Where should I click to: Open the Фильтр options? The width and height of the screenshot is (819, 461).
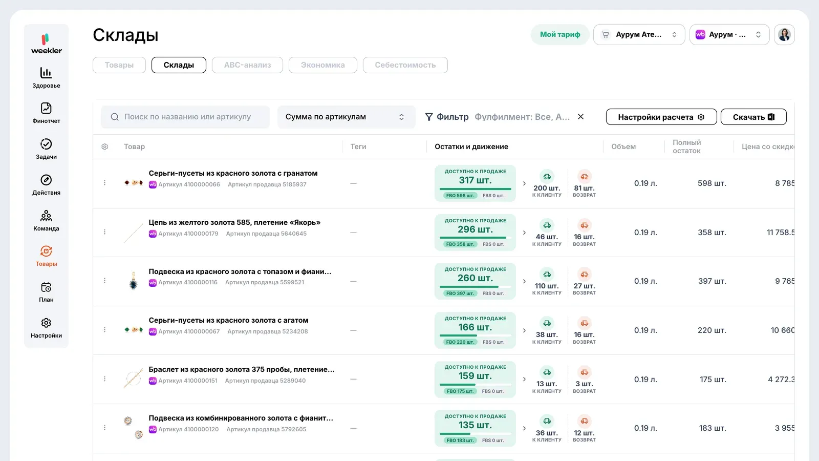pos(447,117)
